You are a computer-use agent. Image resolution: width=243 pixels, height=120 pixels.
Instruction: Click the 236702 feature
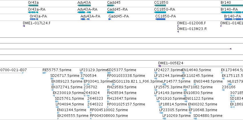tap(85, 90)
